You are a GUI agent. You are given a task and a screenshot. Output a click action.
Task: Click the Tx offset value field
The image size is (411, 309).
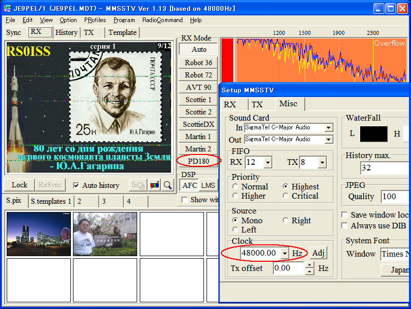(289, 268)
